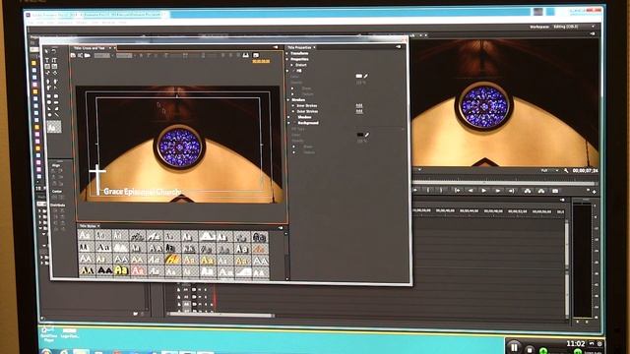Image resolution: width=630 pixels, height=354 pixels.
Task: Open the font family dropdown in Titler
Action: point(103,56)
